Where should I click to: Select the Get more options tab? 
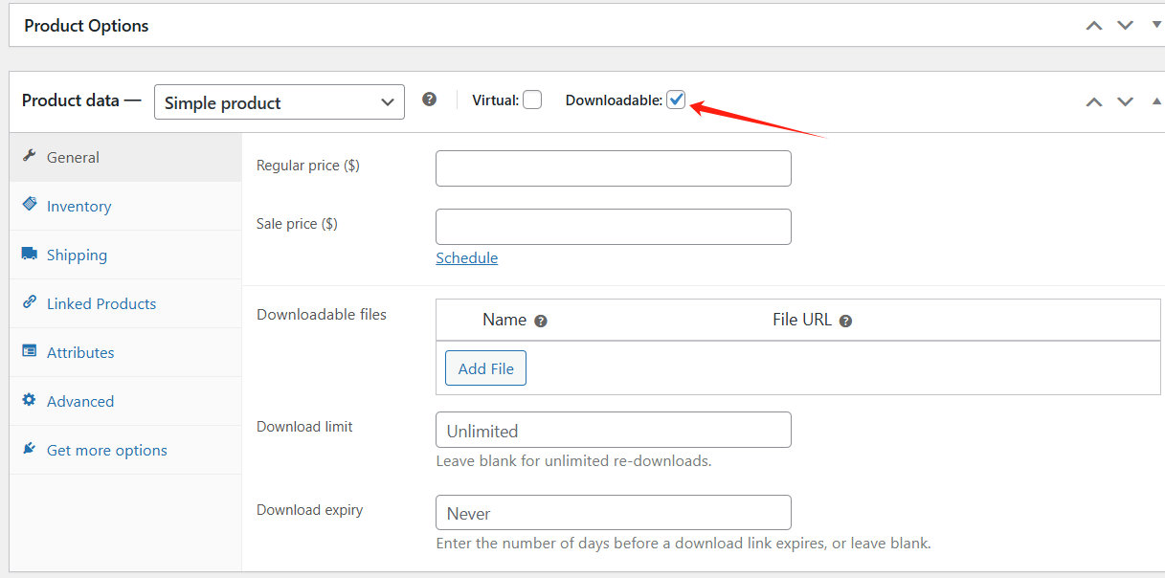125,450
